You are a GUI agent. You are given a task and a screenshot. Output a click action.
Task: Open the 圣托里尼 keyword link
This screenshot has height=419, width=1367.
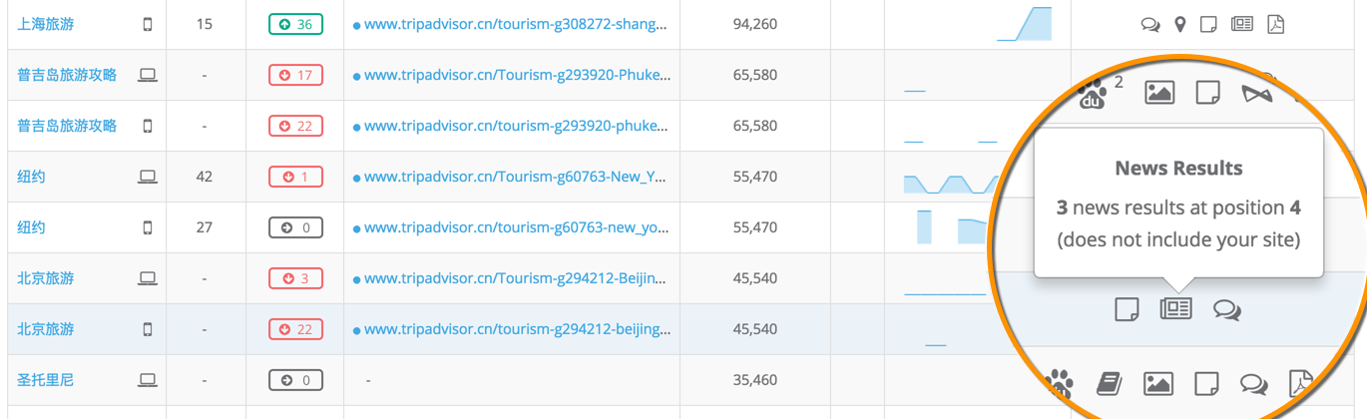click(x=46, y=380)
